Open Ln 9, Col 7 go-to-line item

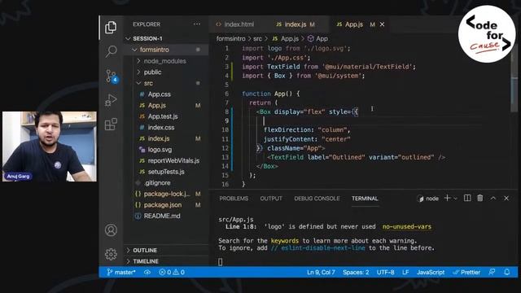(321, 272)
